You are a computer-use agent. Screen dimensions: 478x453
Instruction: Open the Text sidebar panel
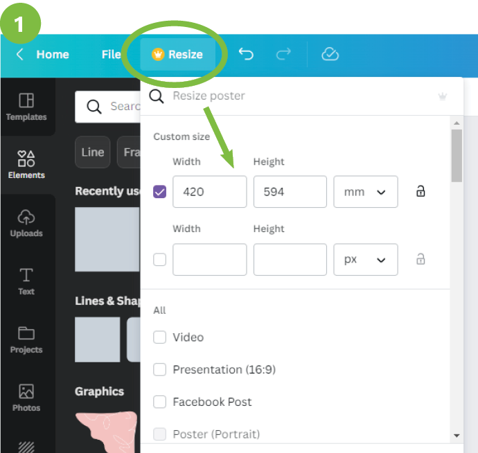pos(26,281)
